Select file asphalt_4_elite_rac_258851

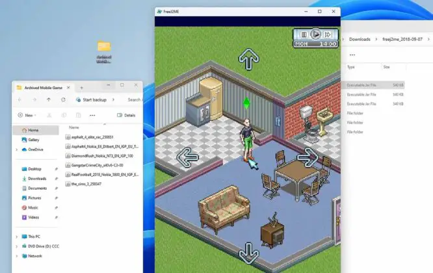pos(90,137)
